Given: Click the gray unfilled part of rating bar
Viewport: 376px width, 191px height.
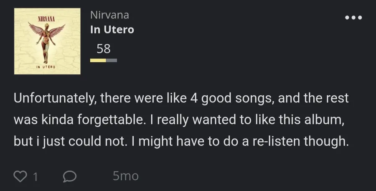Looking at the screenshot, I should pos(112,61).
